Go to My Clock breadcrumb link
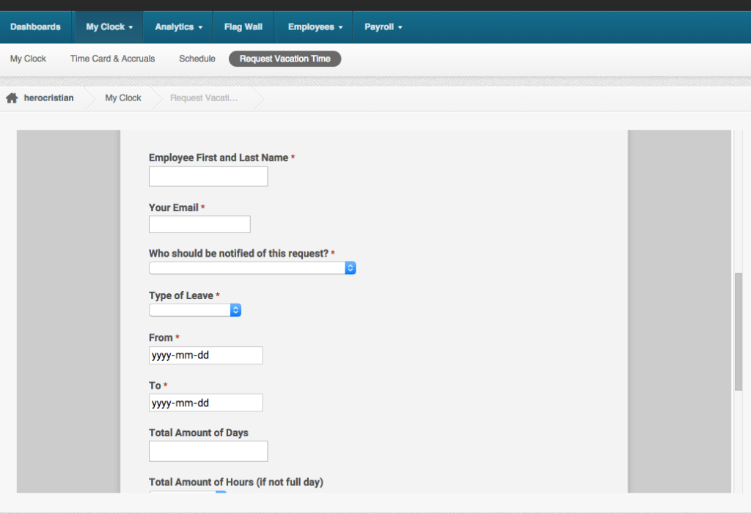751x514 pixels. click(x=123, y=98)
